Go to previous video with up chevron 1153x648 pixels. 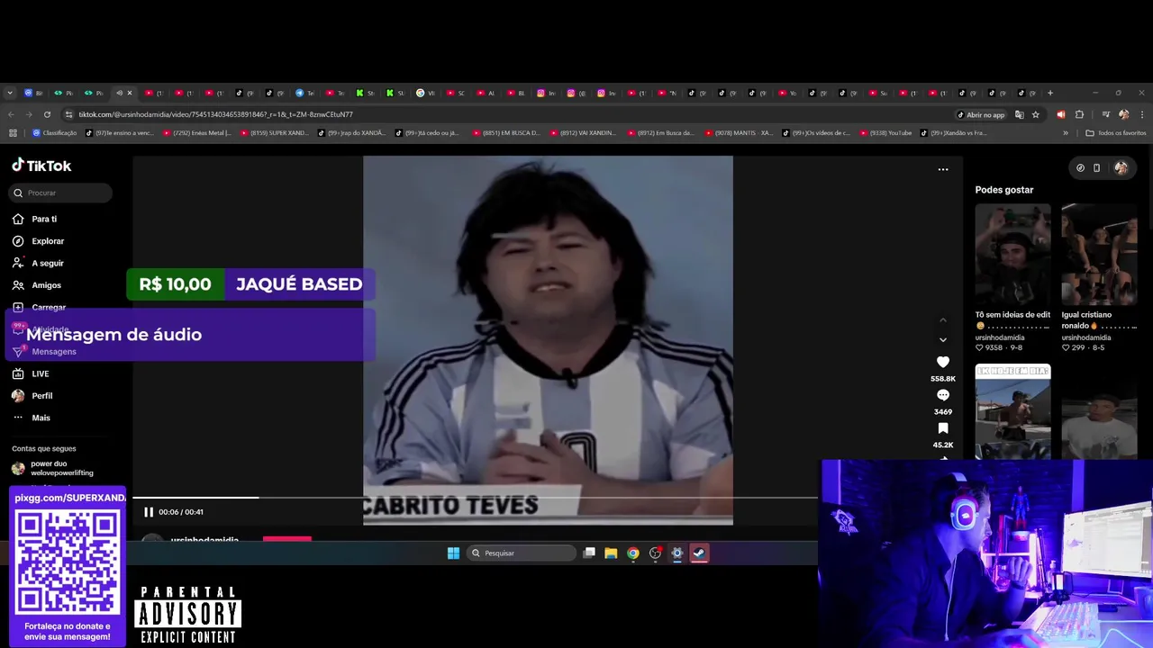tap(943, 320)
